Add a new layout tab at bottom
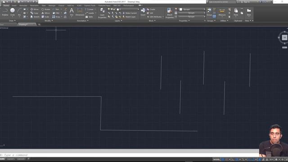288x162 pixels. point(28,159)
